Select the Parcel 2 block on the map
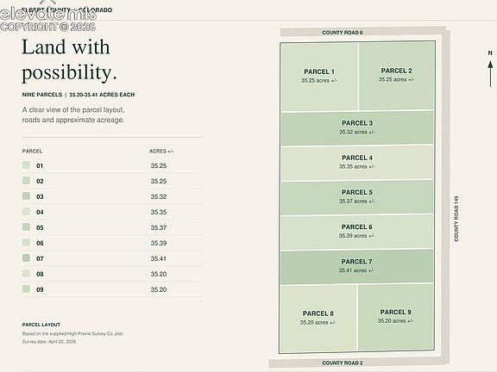 (396, 76)
